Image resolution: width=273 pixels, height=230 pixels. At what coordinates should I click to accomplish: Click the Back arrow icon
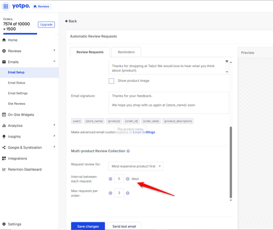[67, 21]
